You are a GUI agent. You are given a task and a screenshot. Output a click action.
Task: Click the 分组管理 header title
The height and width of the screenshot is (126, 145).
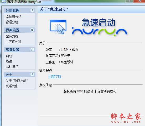click(x=13, y=10)
